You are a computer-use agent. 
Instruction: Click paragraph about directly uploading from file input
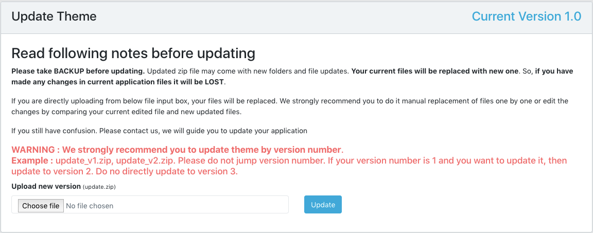point(206,101)
